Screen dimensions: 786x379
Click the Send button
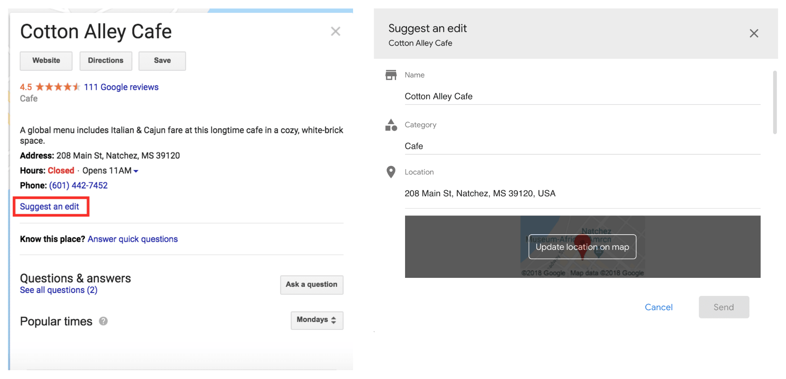coord(723,307)
